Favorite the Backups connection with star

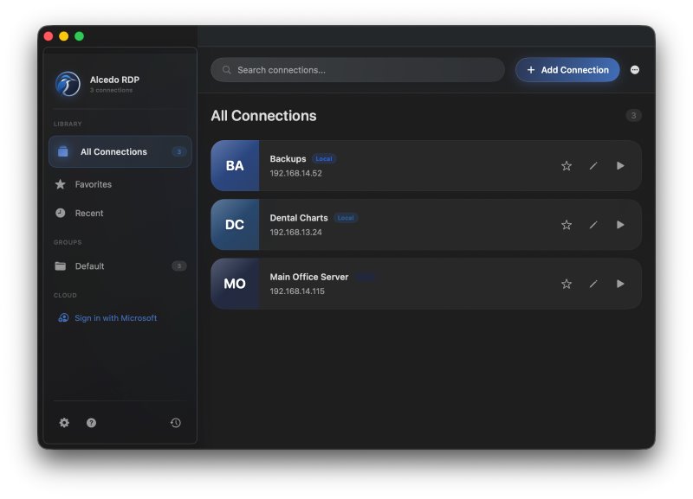567,166
